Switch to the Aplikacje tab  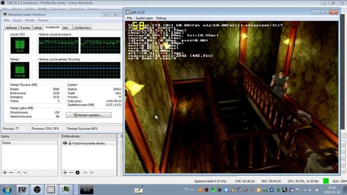11,28
